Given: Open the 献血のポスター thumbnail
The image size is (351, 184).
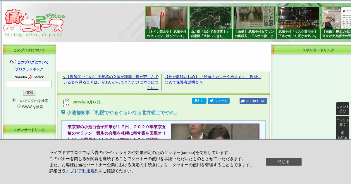Looking at the screenshot, I should (x=336, y=22).
